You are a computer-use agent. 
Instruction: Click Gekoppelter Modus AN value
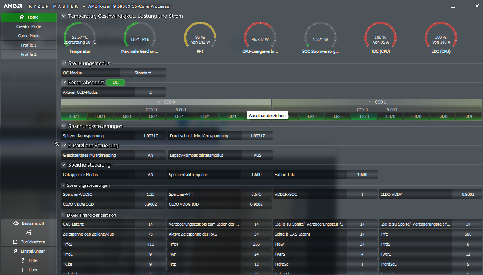pos(151,175)
